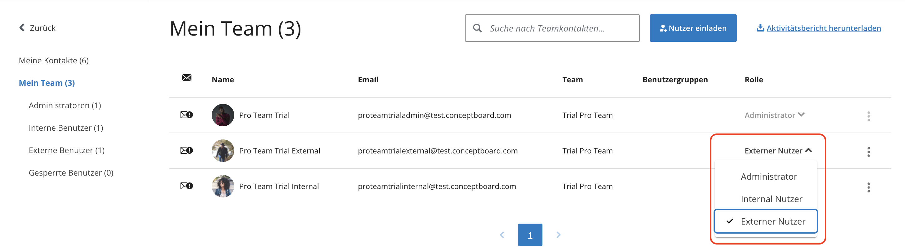The width and height of the screenshot is (905, 252).
Task: Open three-dot menu for Pro Team Trial External
Action: tap(868, 152)
